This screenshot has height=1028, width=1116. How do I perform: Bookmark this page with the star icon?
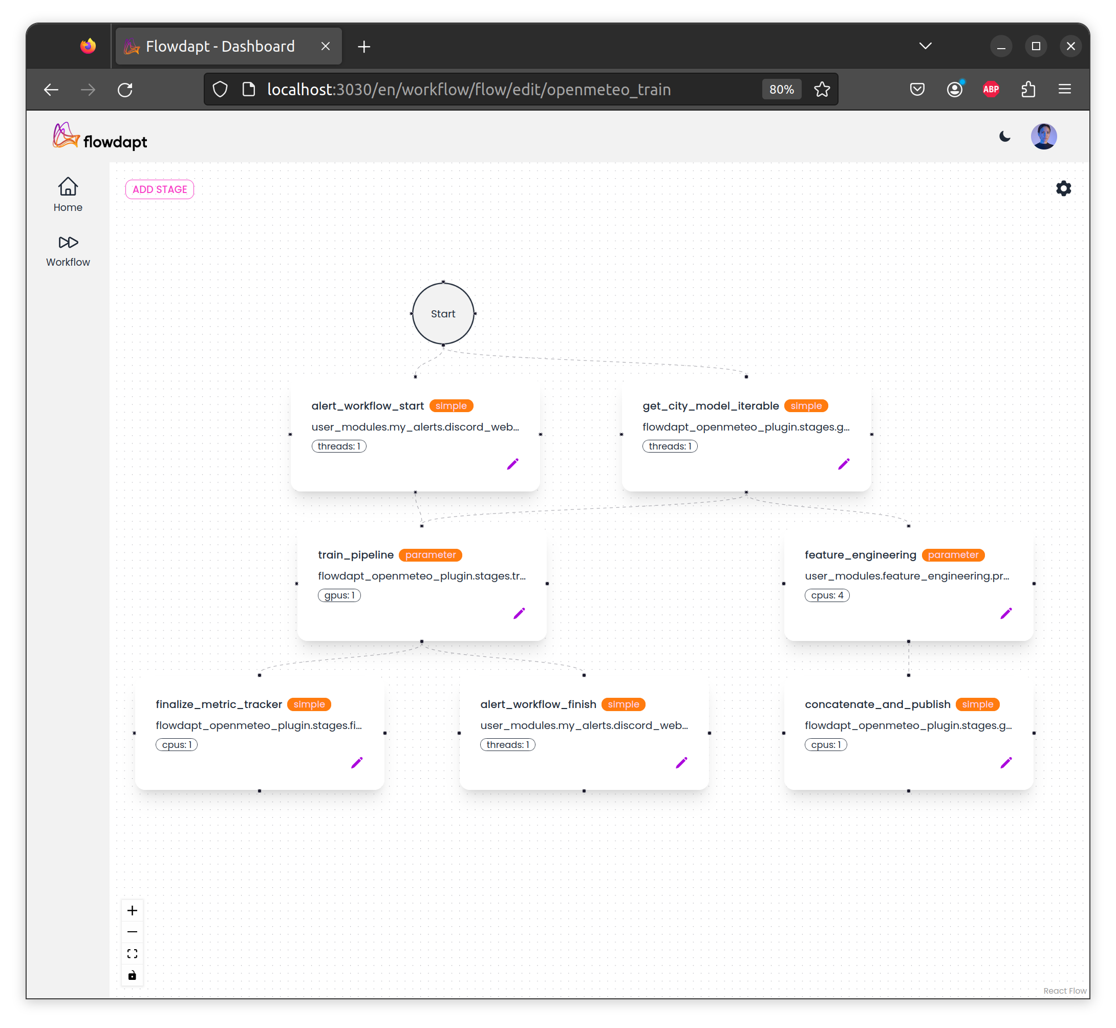[x=822, y=89]
